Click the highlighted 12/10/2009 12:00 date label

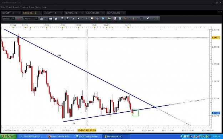pos(87,130)
